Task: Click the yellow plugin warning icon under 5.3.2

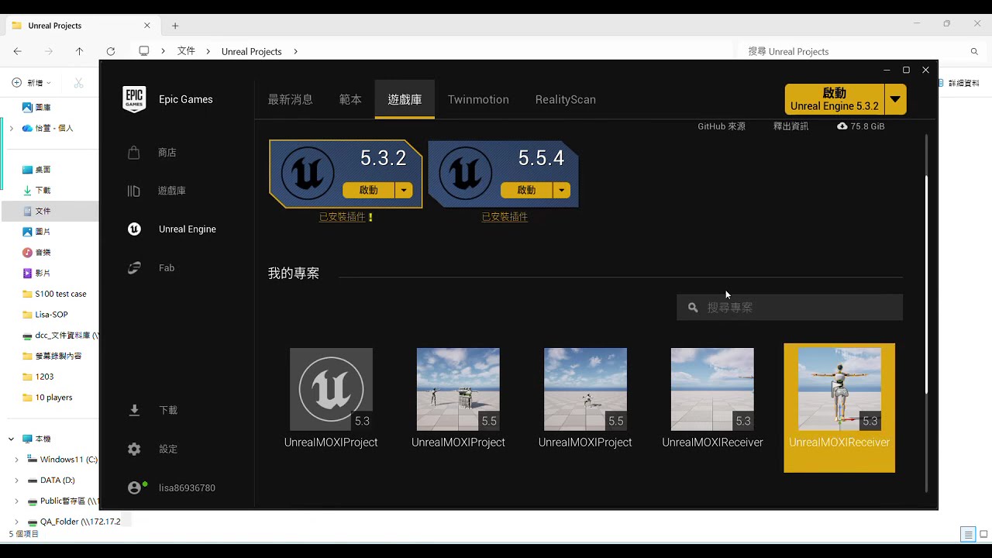Action: pos(370,217)
